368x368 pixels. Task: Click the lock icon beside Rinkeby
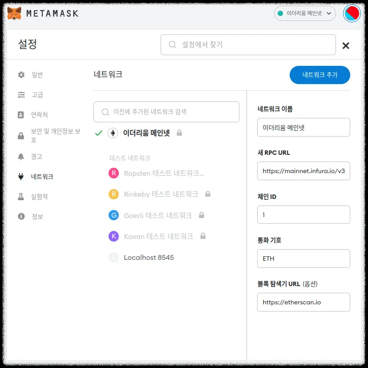click(x=208, y=194)
